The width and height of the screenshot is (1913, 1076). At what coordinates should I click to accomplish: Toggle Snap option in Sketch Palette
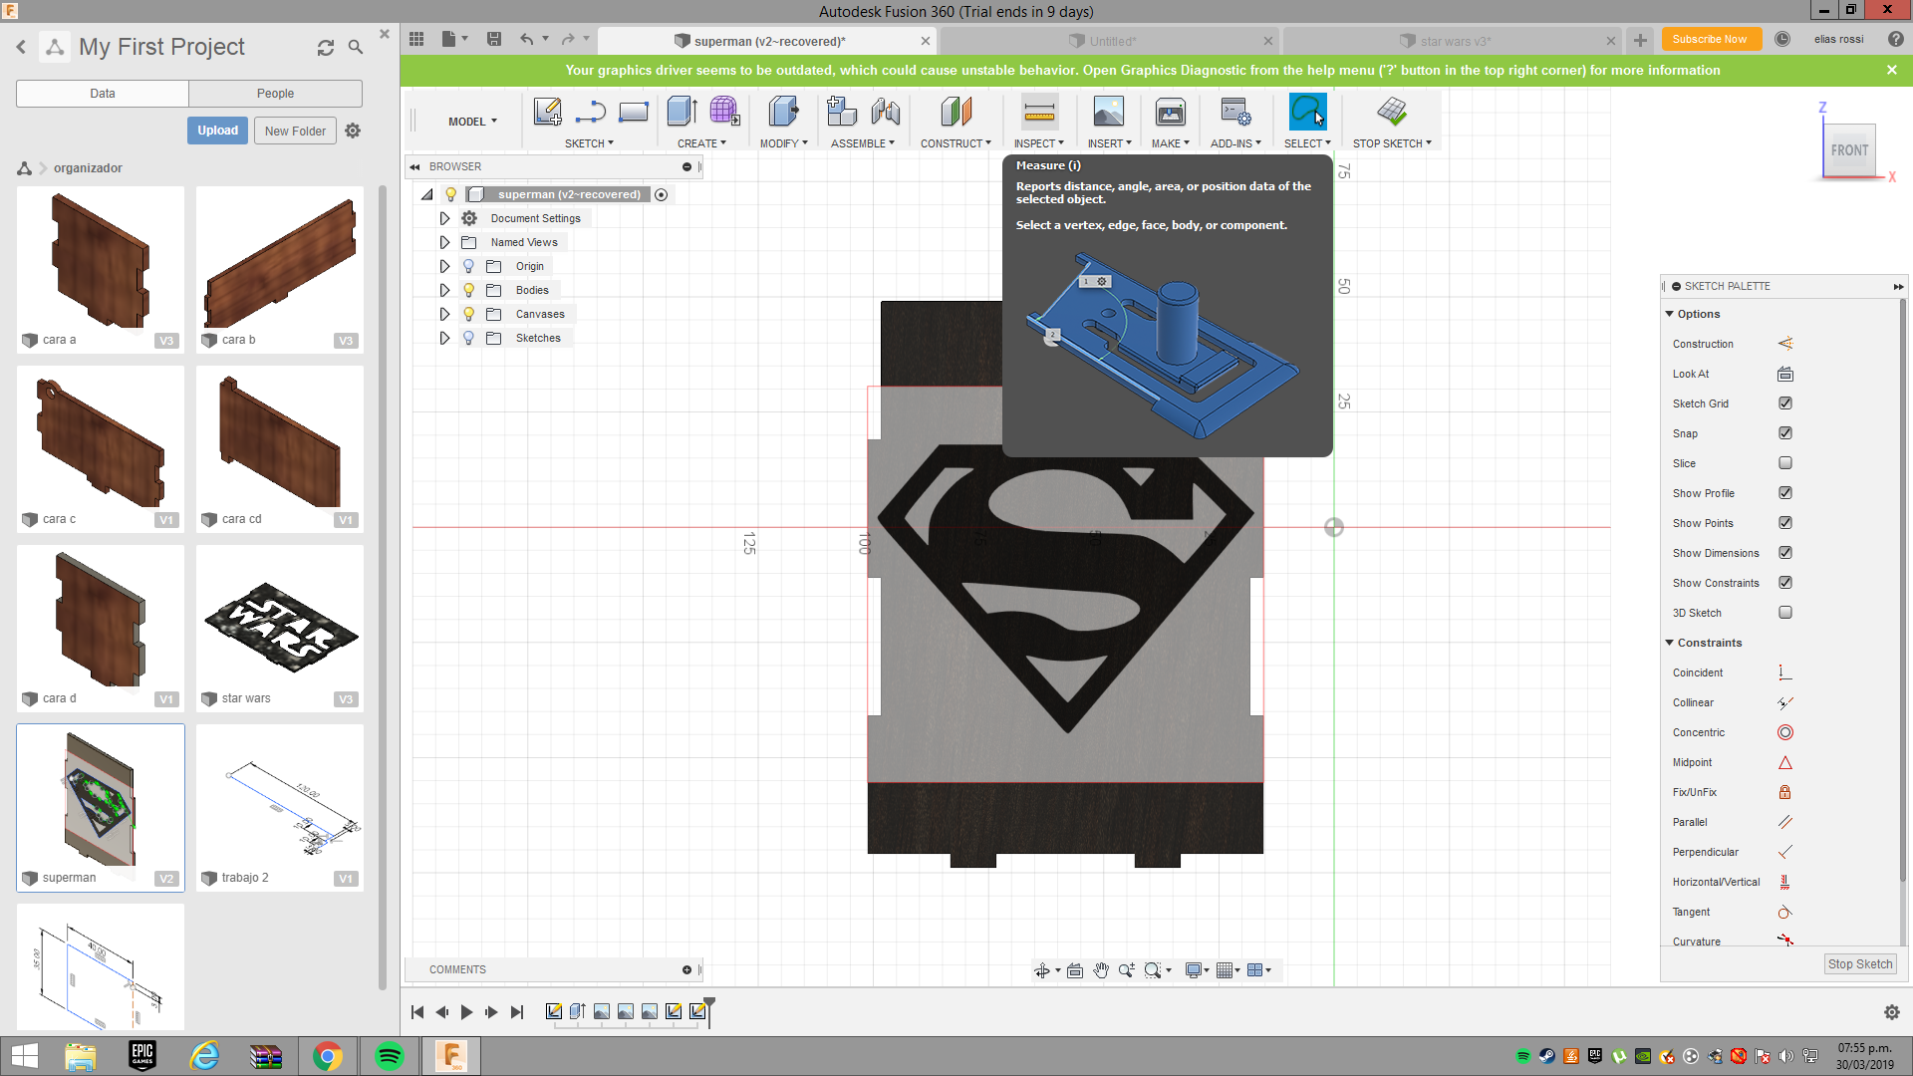click(1784, 432)
